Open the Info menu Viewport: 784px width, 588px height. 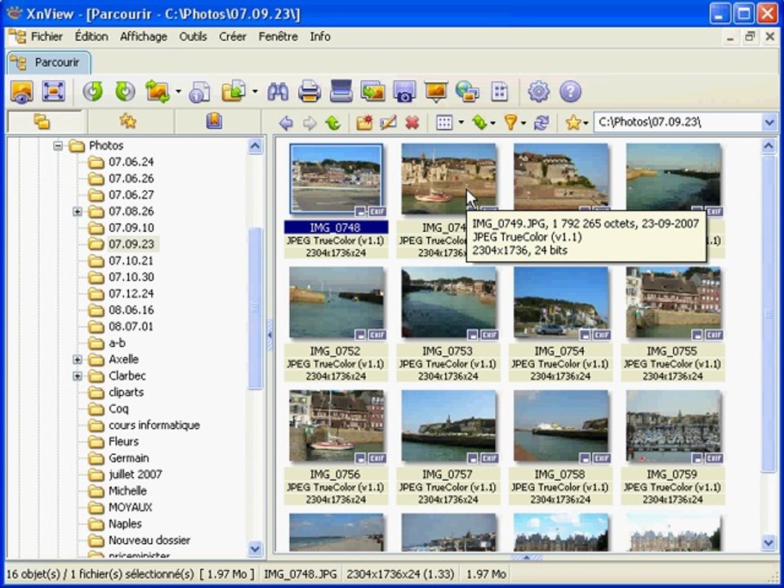(x=320, y=37)
